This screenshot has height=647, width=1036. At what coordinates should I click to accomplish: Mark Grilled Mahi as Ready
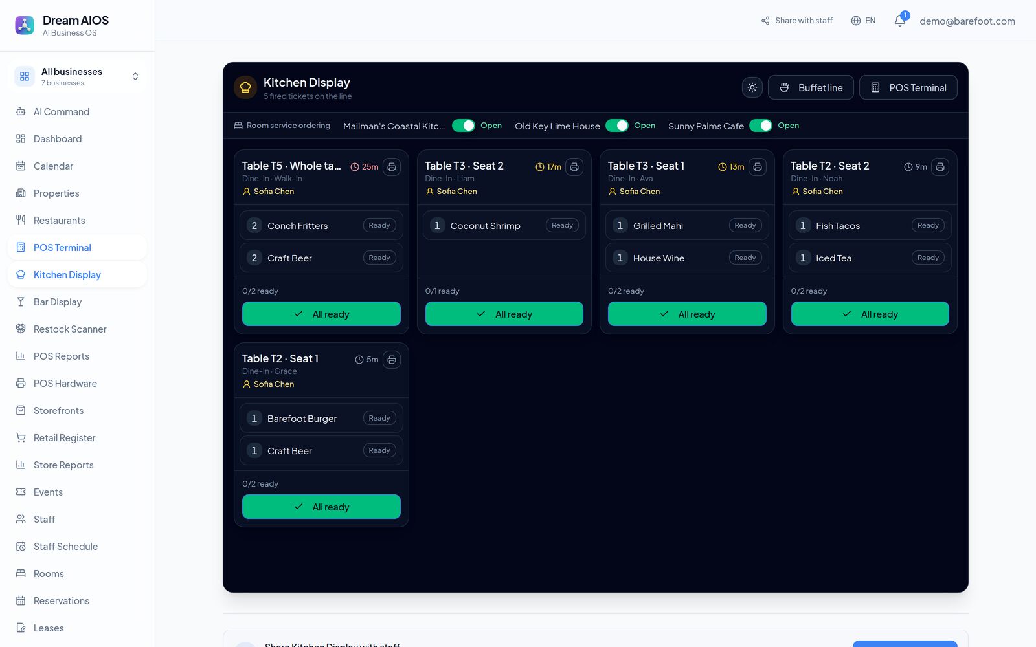[745, 226]
